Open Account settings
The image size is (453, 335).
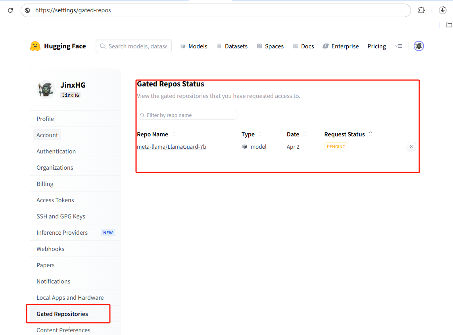pyautogui.click(x=47, y=135)
